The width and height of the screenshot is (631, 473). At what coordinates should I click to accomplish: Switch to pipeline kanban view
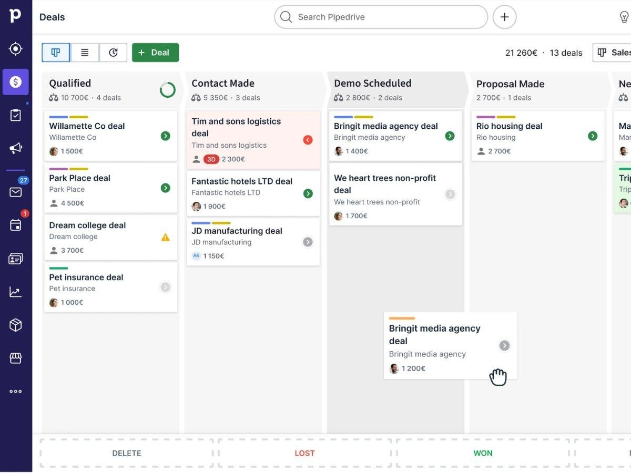pos(56,53)
